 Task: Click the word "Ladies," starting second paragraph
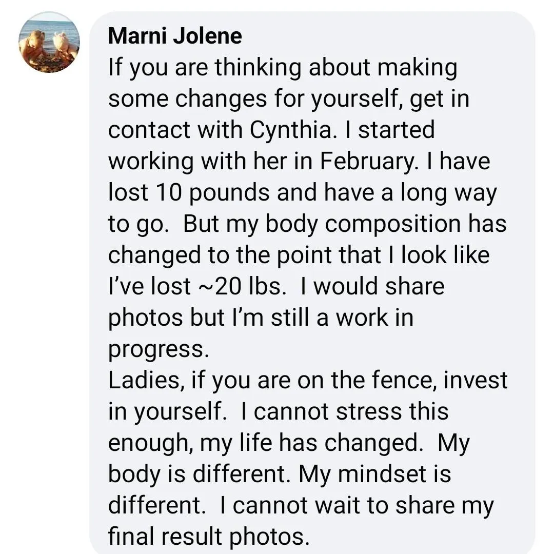tap(146, 381)
